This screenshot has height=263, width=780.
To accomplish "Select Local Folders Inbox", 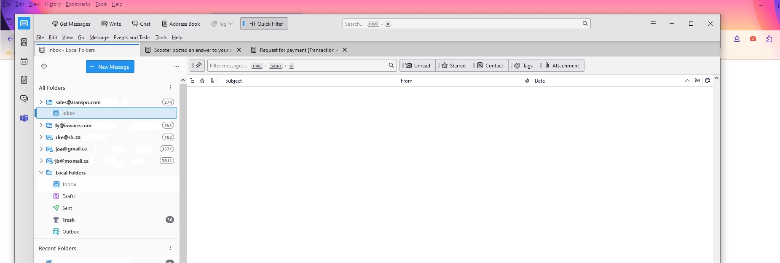I will (x=107, y=184).
